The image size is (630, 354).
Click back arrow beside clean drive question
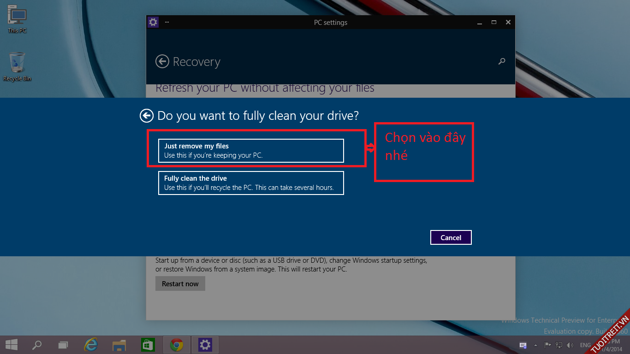(147, 116)
